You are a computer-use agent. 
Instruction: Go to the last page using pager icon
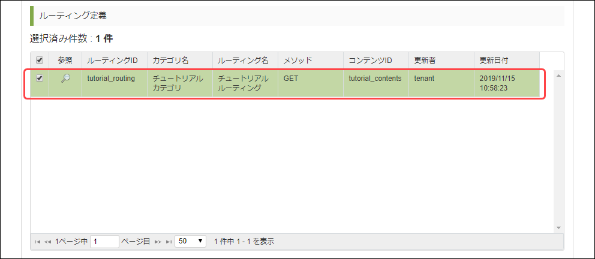tap(169, 242)
